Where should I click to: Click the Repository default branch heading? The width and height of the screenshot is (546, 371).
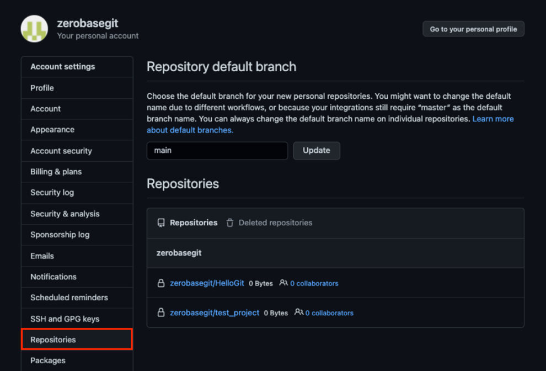click(222, 67)
